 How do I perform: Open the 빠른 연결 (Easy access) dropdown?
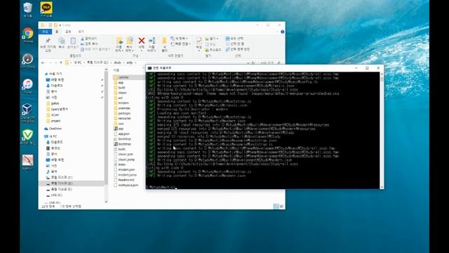tap(180, 44)
